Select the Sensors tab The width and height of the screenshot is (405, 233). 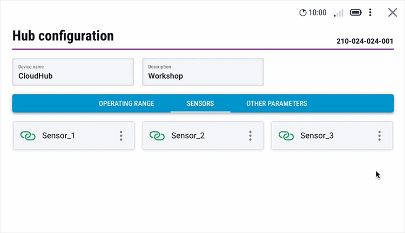[x=200, y=104]
